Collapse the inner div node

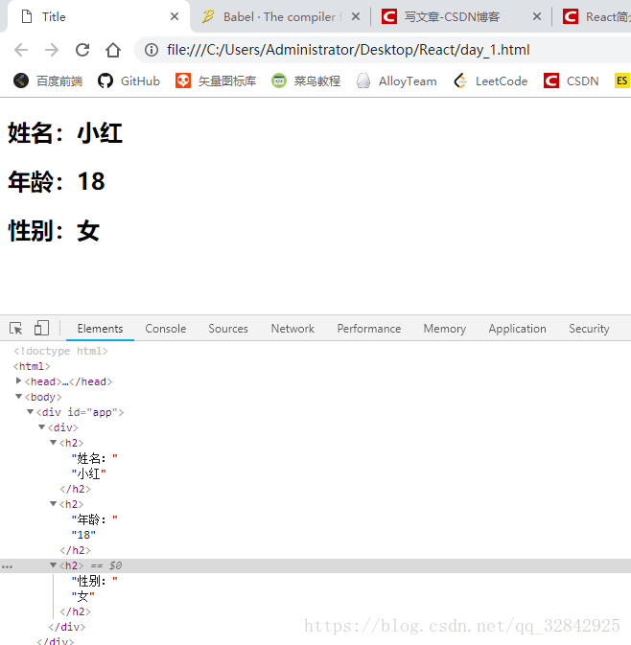click(x=41, y=427)
